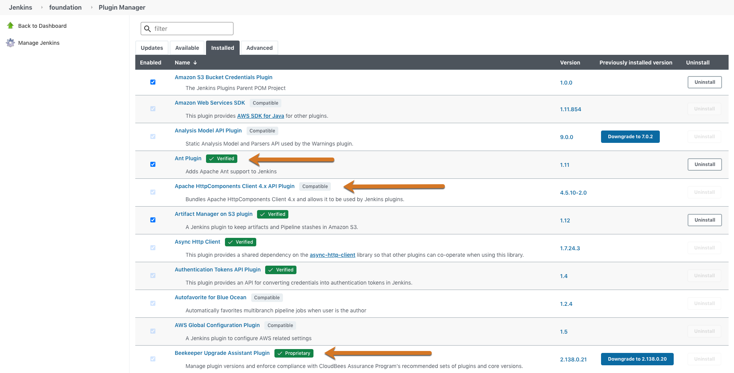Uninstall Amazon S3 Bucket Credentials Plugin
The image size is (734, 373).
[x=705, y=82]
